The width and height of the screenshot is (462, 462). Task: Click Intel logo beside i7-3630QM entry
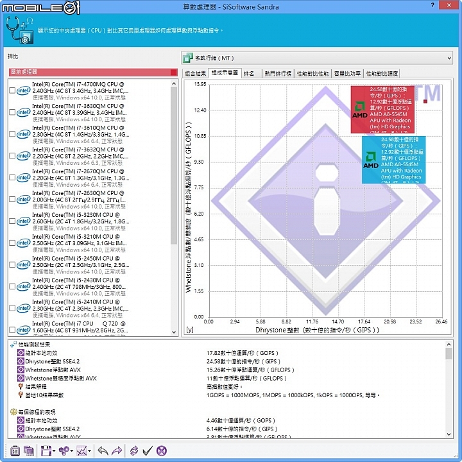(24, 112)
